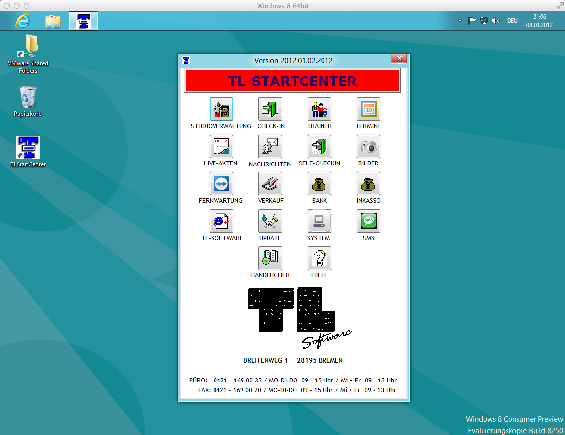565x435 pixels.
Task: Open the network tray icon
Action: click(x=484, y=21)
